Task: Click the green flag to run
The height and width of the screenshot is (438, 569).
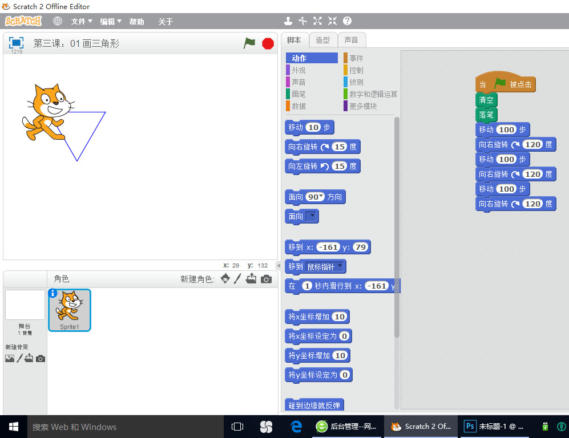Action: pos(249,43)
